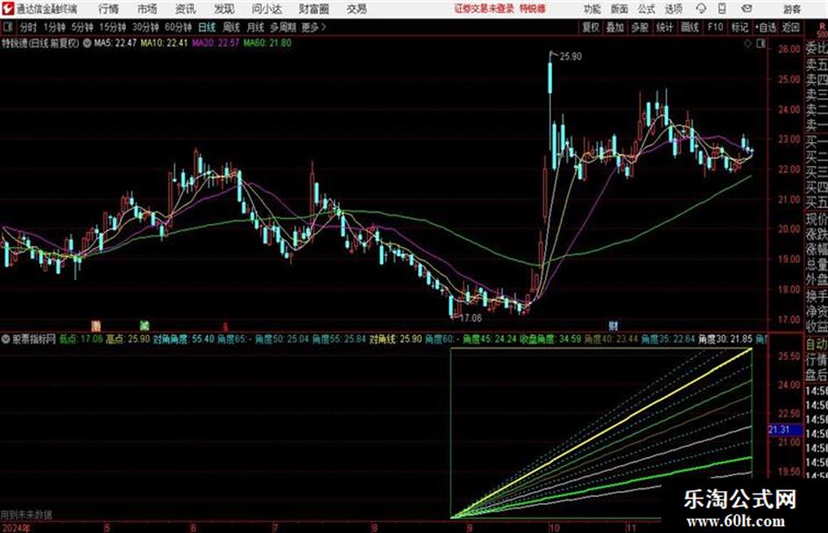Viewport: 828px width, 533px height.
Task: Open the 选项 menu
Action: (673, 9)
